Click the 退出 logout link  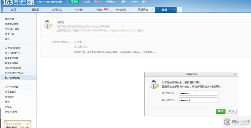(x=144, y=2)
